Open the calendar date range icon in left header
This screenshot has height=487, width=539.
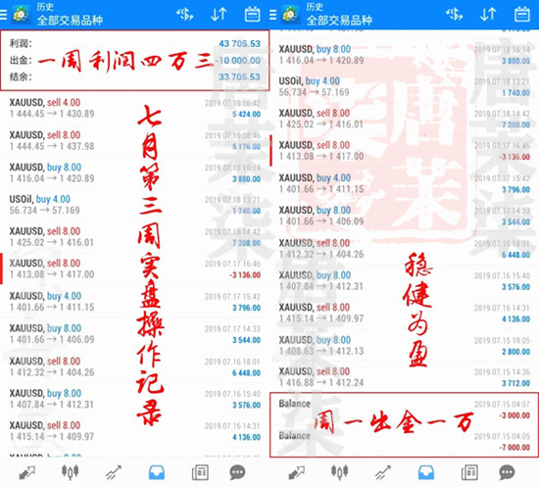(x=252, y=15)
